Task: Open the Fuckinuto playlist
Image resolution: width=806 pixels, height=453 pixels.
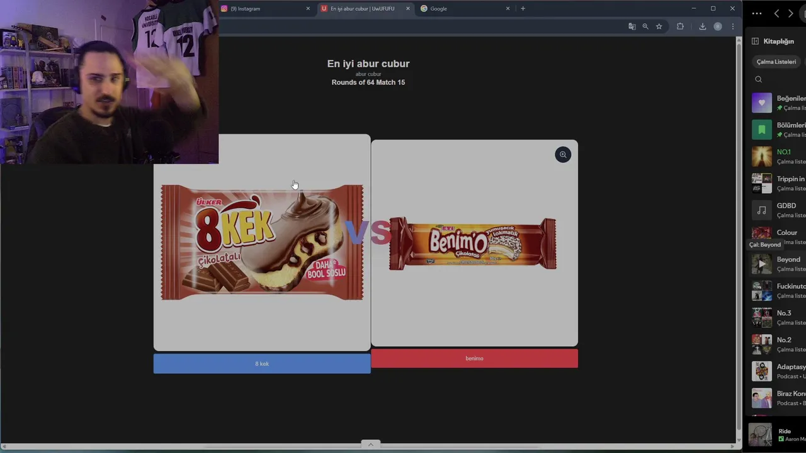Action: 778,291
